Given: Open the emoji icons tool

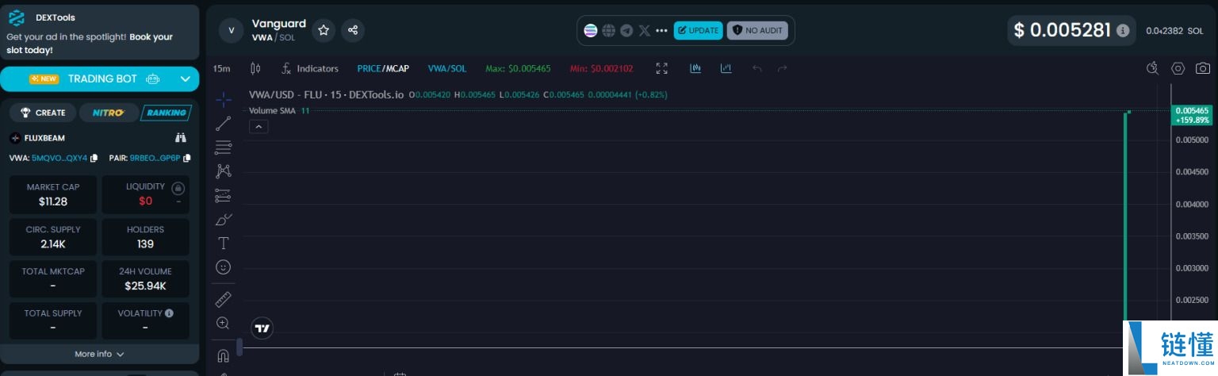Looking at the screenshot, I should tap(224, 267).
